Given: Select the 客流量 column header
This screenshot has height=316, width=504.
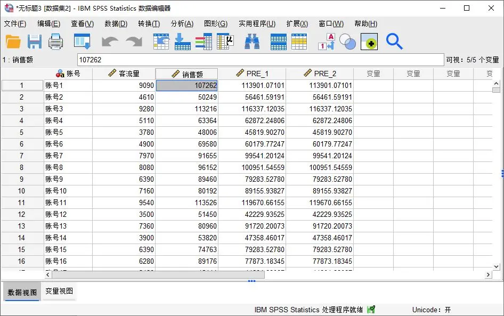Looking at the screenshot, I should click(124, 74).
